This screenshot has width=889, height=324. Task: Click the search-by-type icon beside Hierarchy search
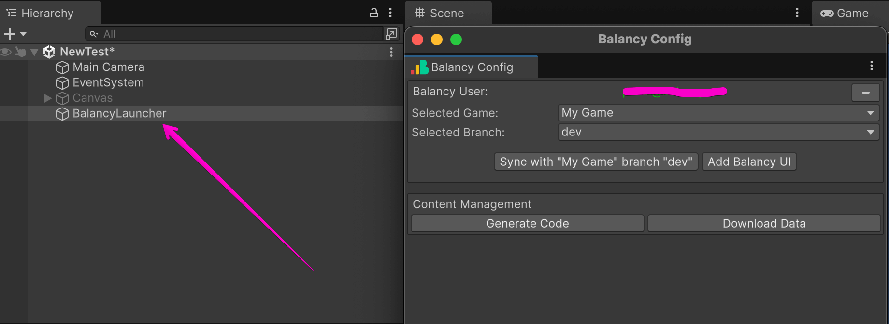391,34
